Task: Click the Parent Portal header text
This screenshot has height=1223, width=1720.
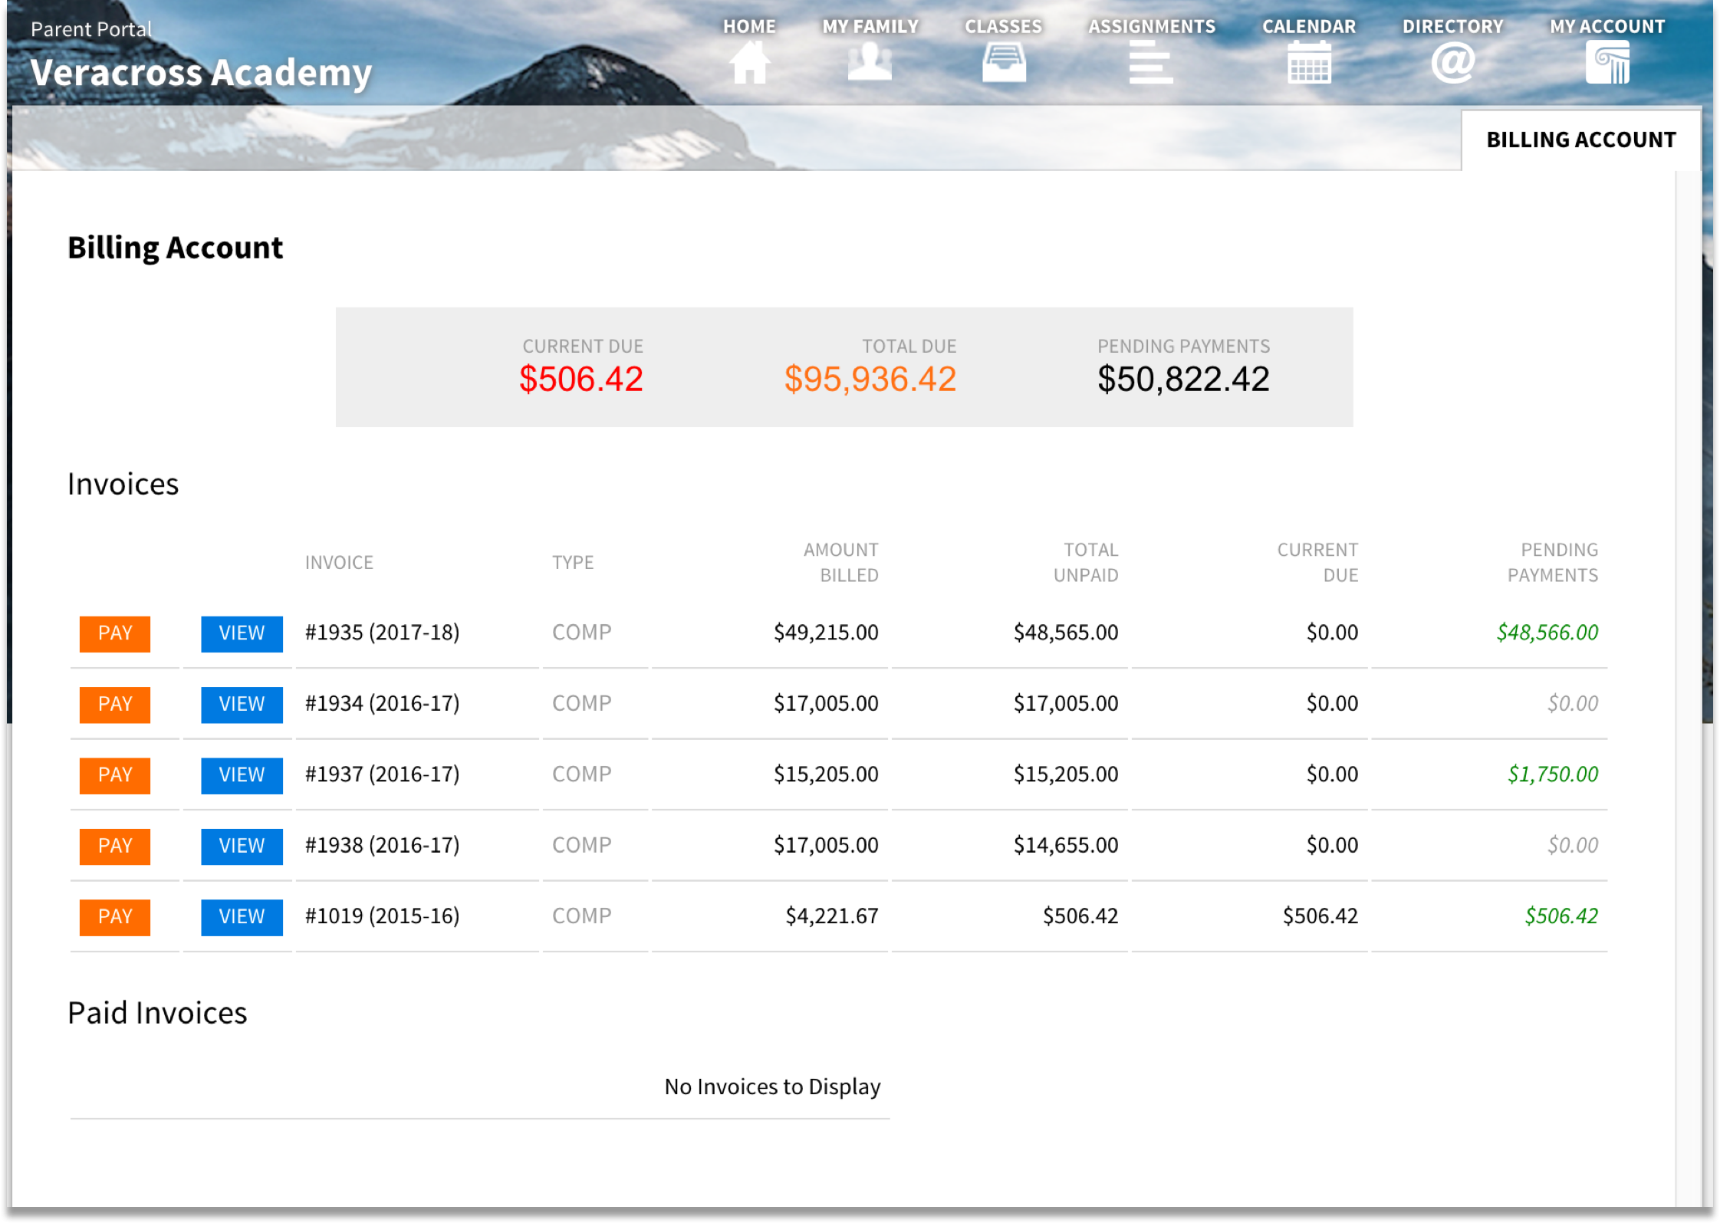Action: (91, 29)
